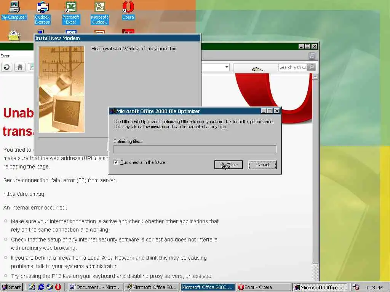The width and height of the screenshot is (390, 292).
Task: Close the Office 2000 File Optimizer dialog
Action: 277,111
